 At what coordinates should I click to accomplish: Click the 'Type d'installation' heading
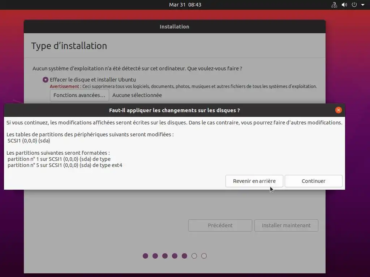pyautogui.click(x=69, y=46)
